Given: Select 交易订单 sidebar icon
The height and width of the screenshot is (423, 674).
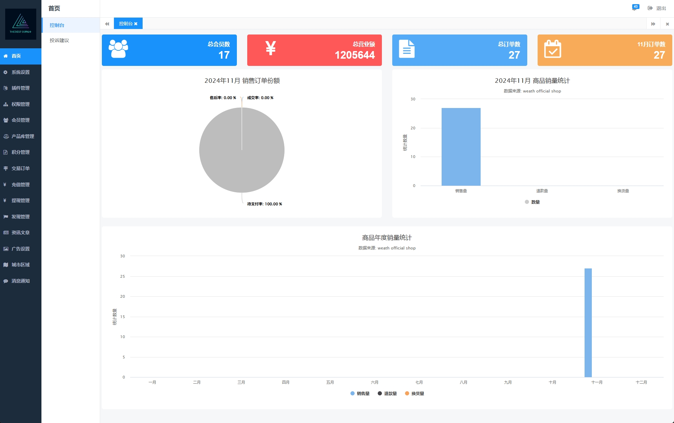Looking at the screenshot, I should (x=6, y=168).
